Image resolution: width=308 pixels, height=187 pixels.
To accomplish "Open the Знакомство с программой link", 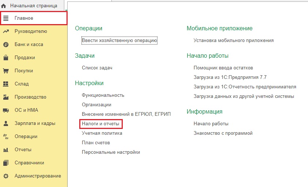I will point(223,133).
